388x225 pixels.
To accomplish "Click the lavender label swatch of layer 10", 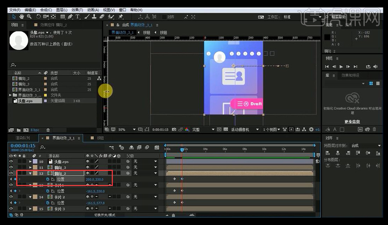I will tap(35, 161).
